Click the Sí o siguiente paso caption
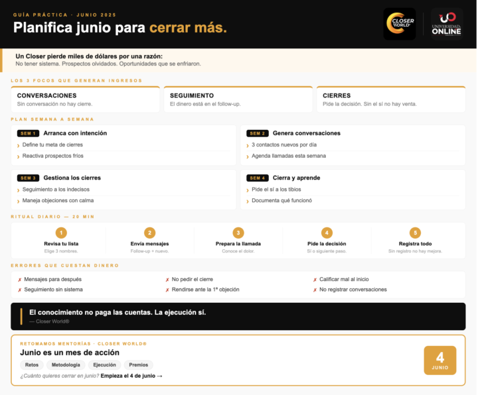Image resolution: width=478 pixels, height=395 pixels. 327,251
